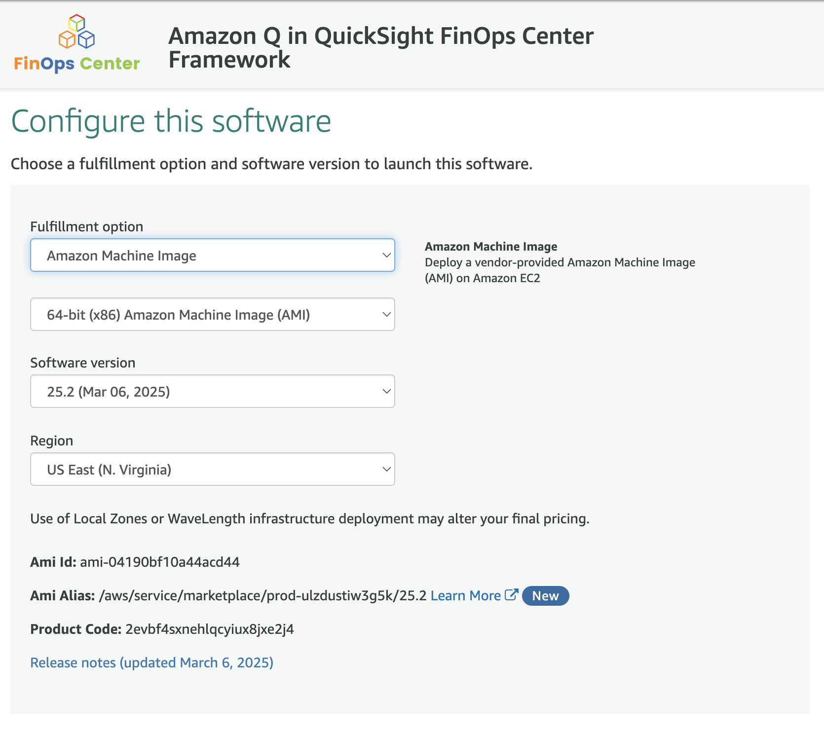Click the Fulfillment option field label
Image resolution: width=824 pixels, height=732 pixels.
coord(87,227)
